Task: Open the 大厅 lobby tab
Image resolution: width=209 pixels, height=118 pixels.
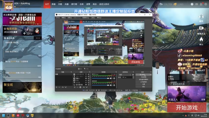Action: point(47,4)
